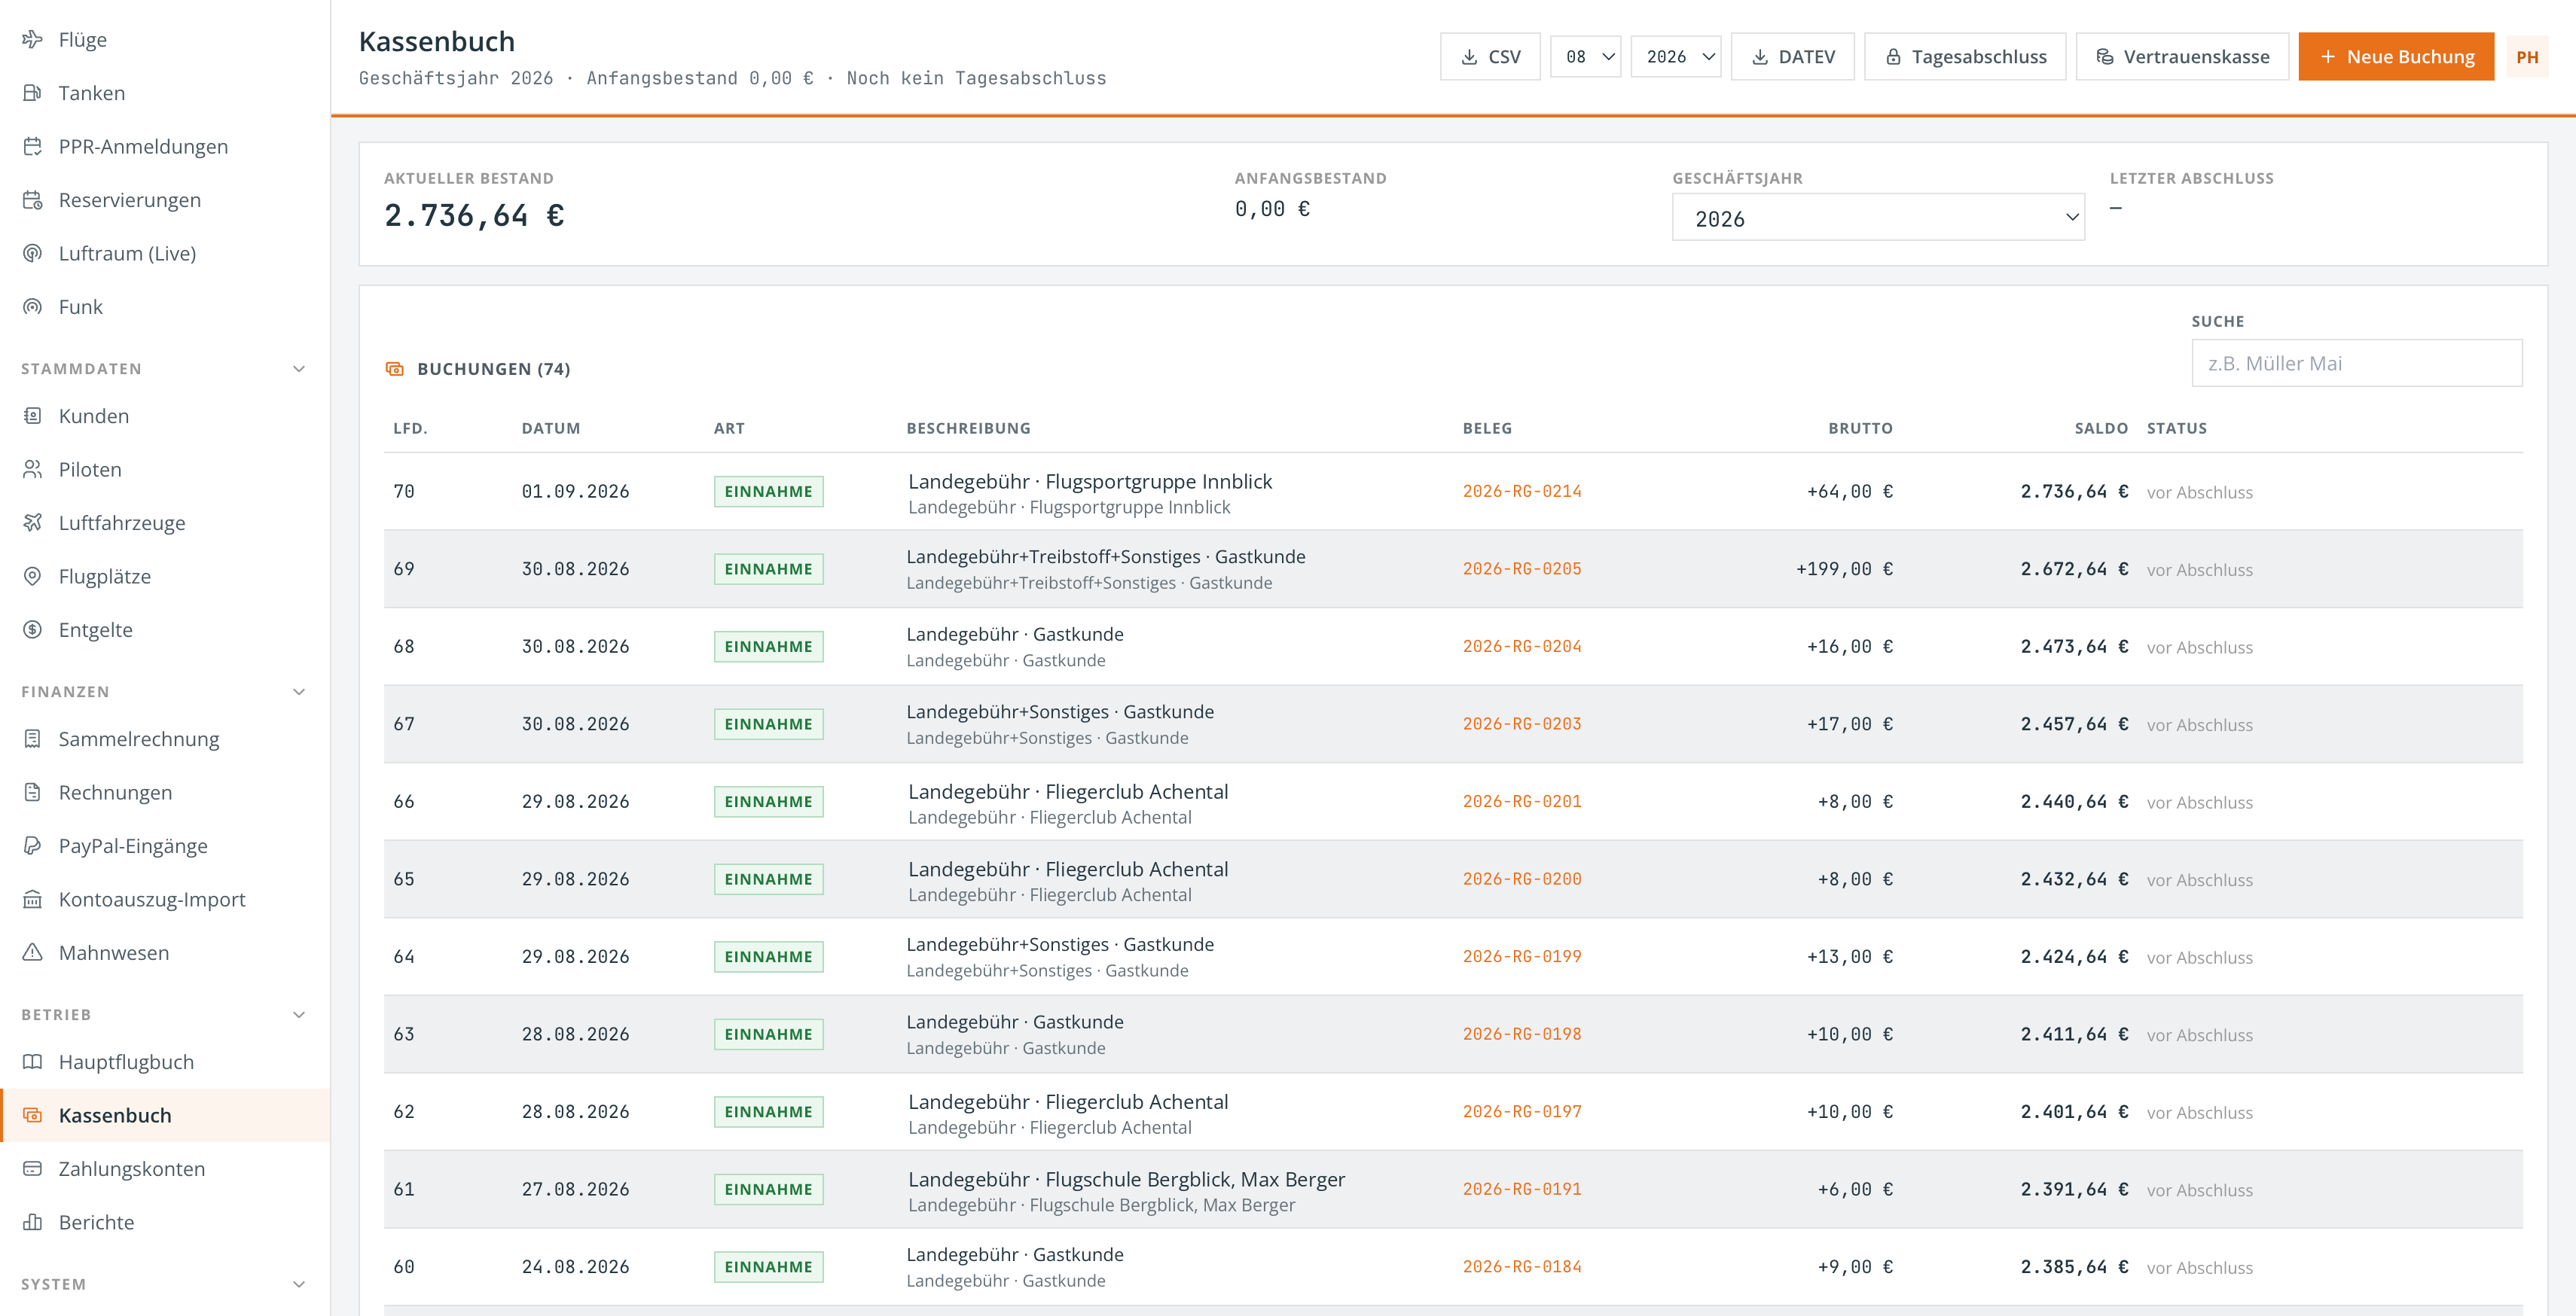
Task: Click the Funk radio icon
Action: coord(33,306)
